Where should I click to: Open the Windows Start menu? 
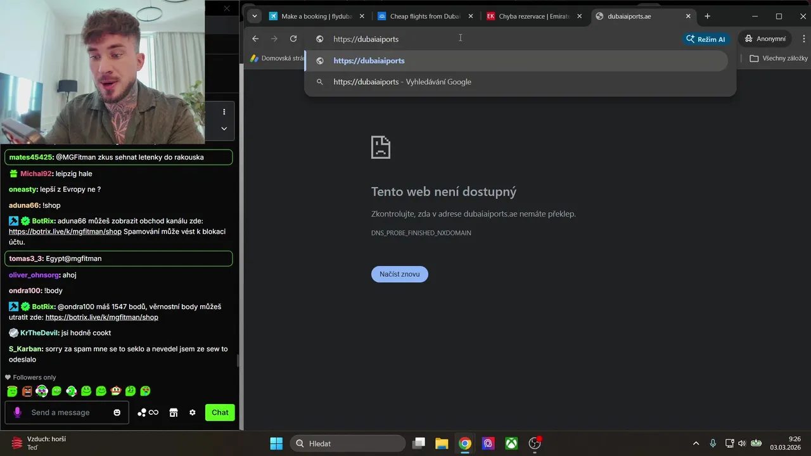(276, 443)
